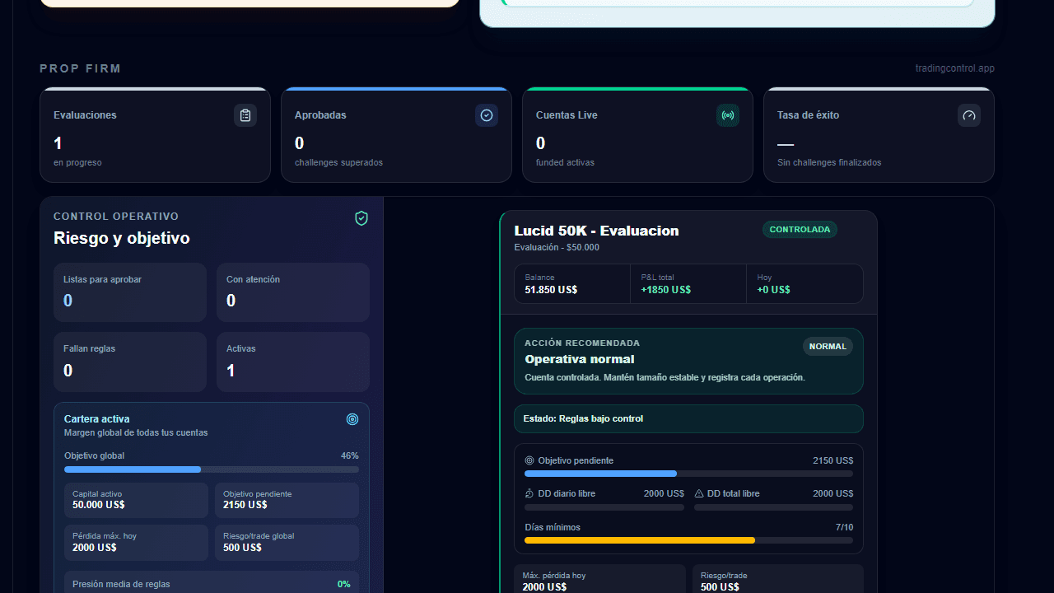Viewport: 1054px width, 593px height.
Task: Click the 46% objetivo global percentage
Action: coord(350,455)
